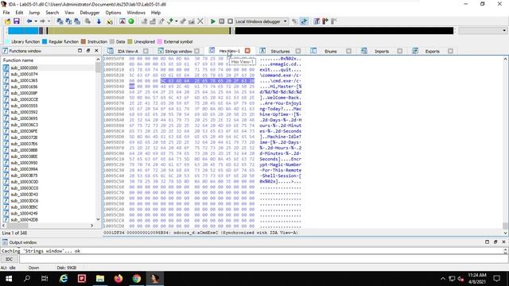The height and width of the screenshot is (286, 509).
Task: Select the Hex View-1 tab
Action: click(230, 51)
